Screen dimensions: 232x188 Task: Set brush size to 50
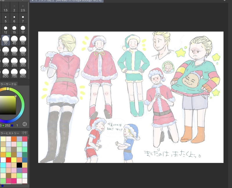23,40
